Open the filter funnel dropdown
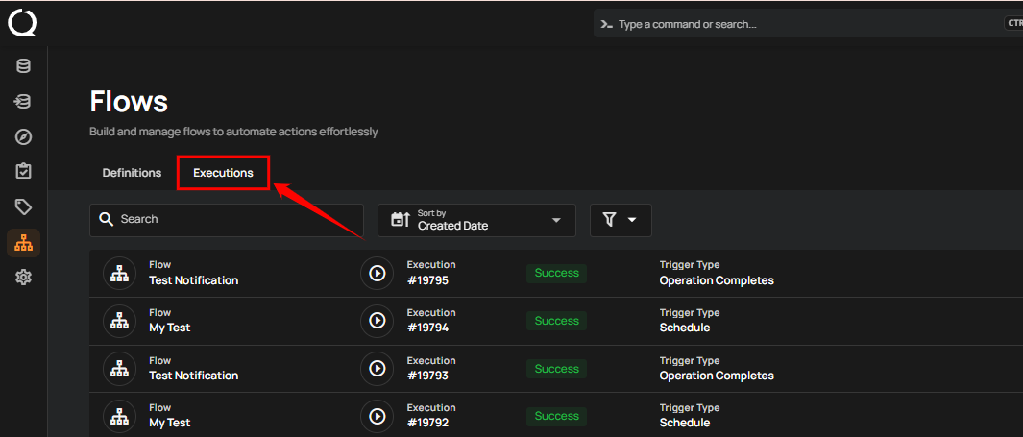Image resolution: width=1023 pixels, height=437 pixels. click(x=621, y=220)
